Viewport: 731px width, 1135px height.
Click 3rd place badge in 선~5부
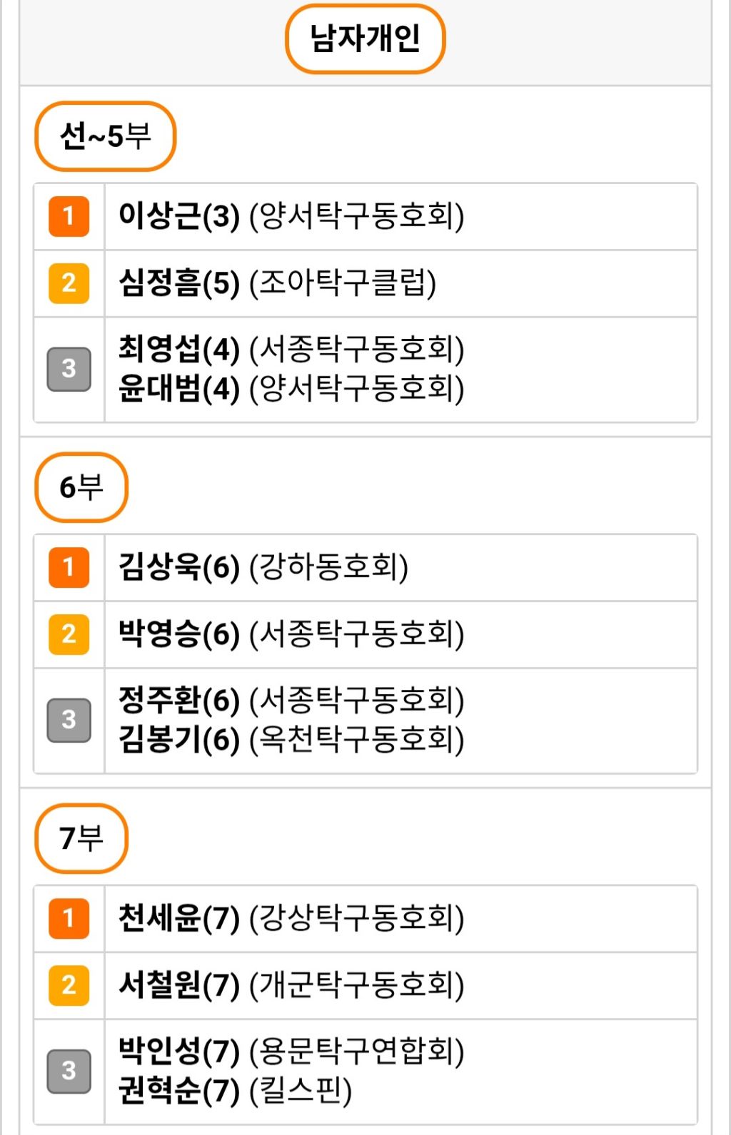[69, 369]
